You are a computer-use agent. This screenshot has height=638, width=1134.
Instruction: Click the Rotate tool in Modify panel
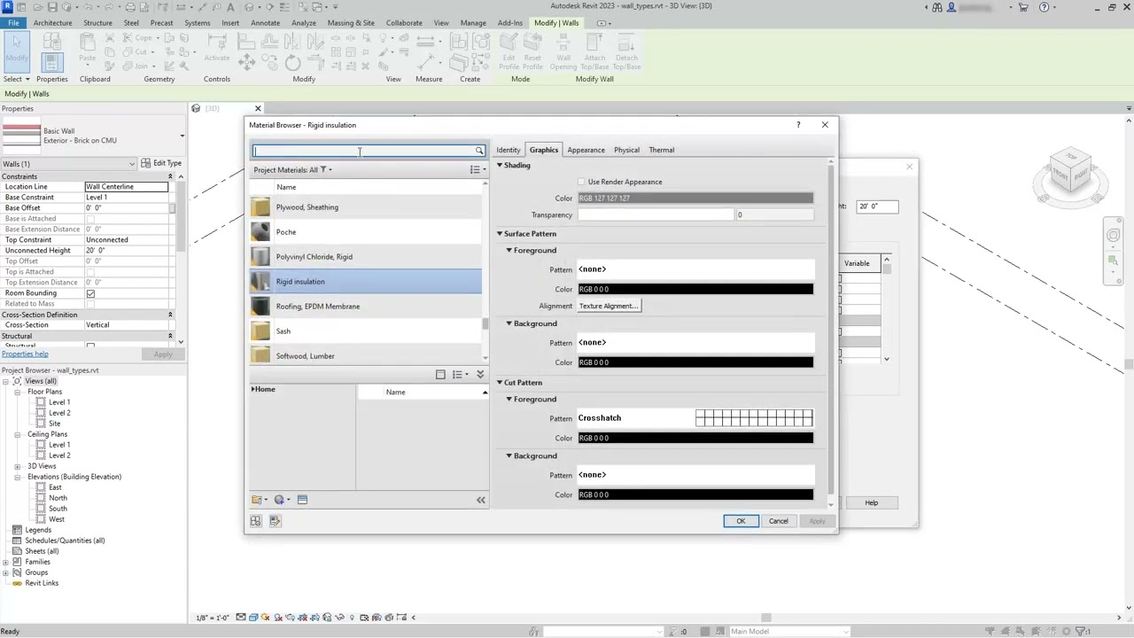[292, 62]
